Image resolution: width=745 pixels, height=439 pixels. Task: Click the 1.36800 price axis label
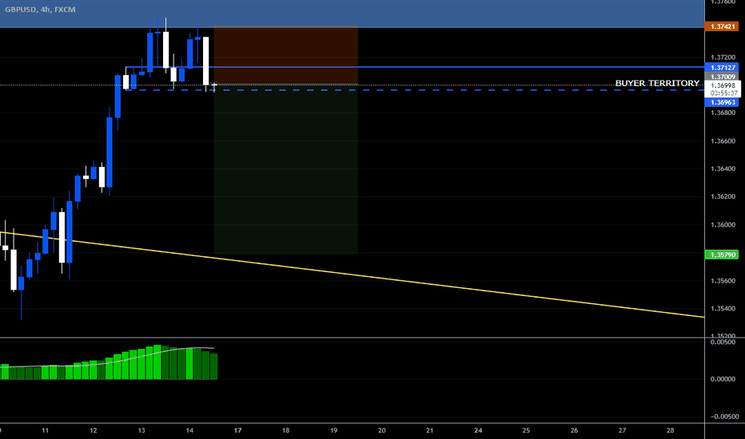[x=723, y=113]
